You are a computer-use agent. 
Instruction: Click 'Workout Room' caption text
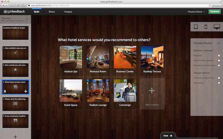tap(98, 72)
